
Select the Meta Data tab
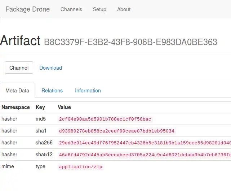pos(17,91)
